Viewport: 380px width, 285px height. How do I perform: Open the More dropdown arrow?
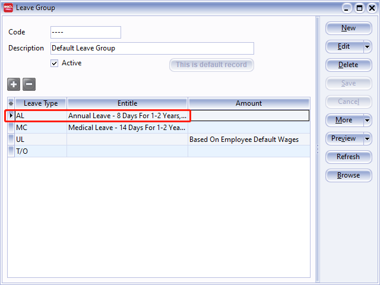point(367,120)
